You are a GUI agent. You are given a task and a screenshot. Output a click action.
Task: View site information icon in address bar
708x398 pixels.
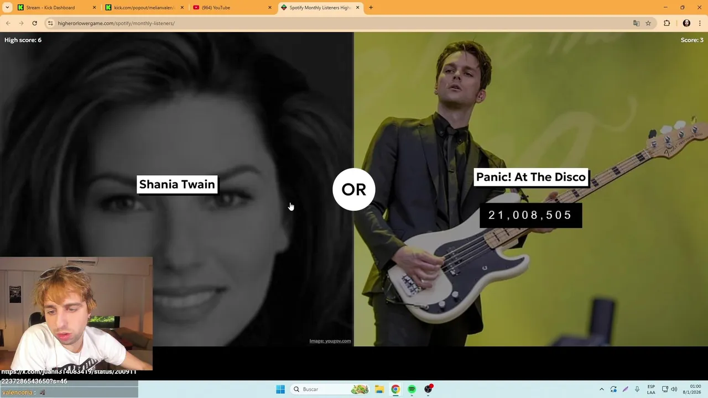point(50,23)
